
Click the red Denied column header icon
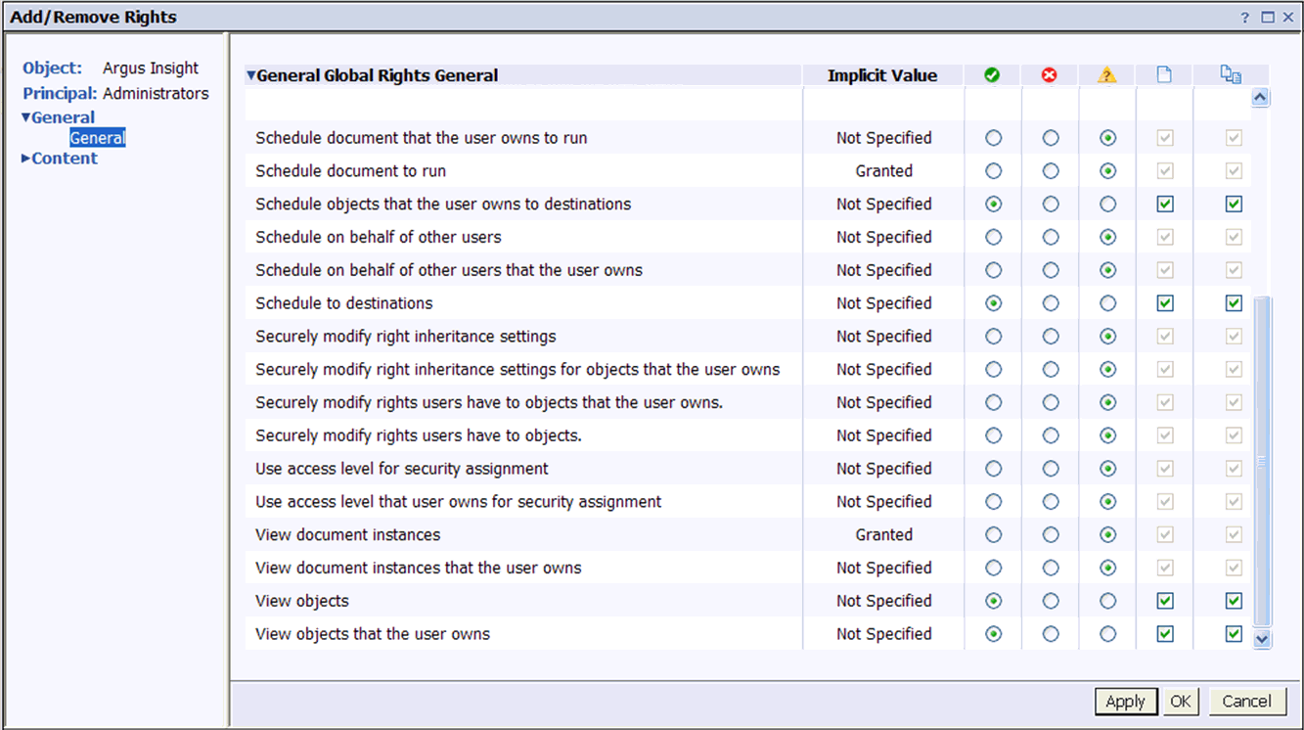tap(1050, 75)
